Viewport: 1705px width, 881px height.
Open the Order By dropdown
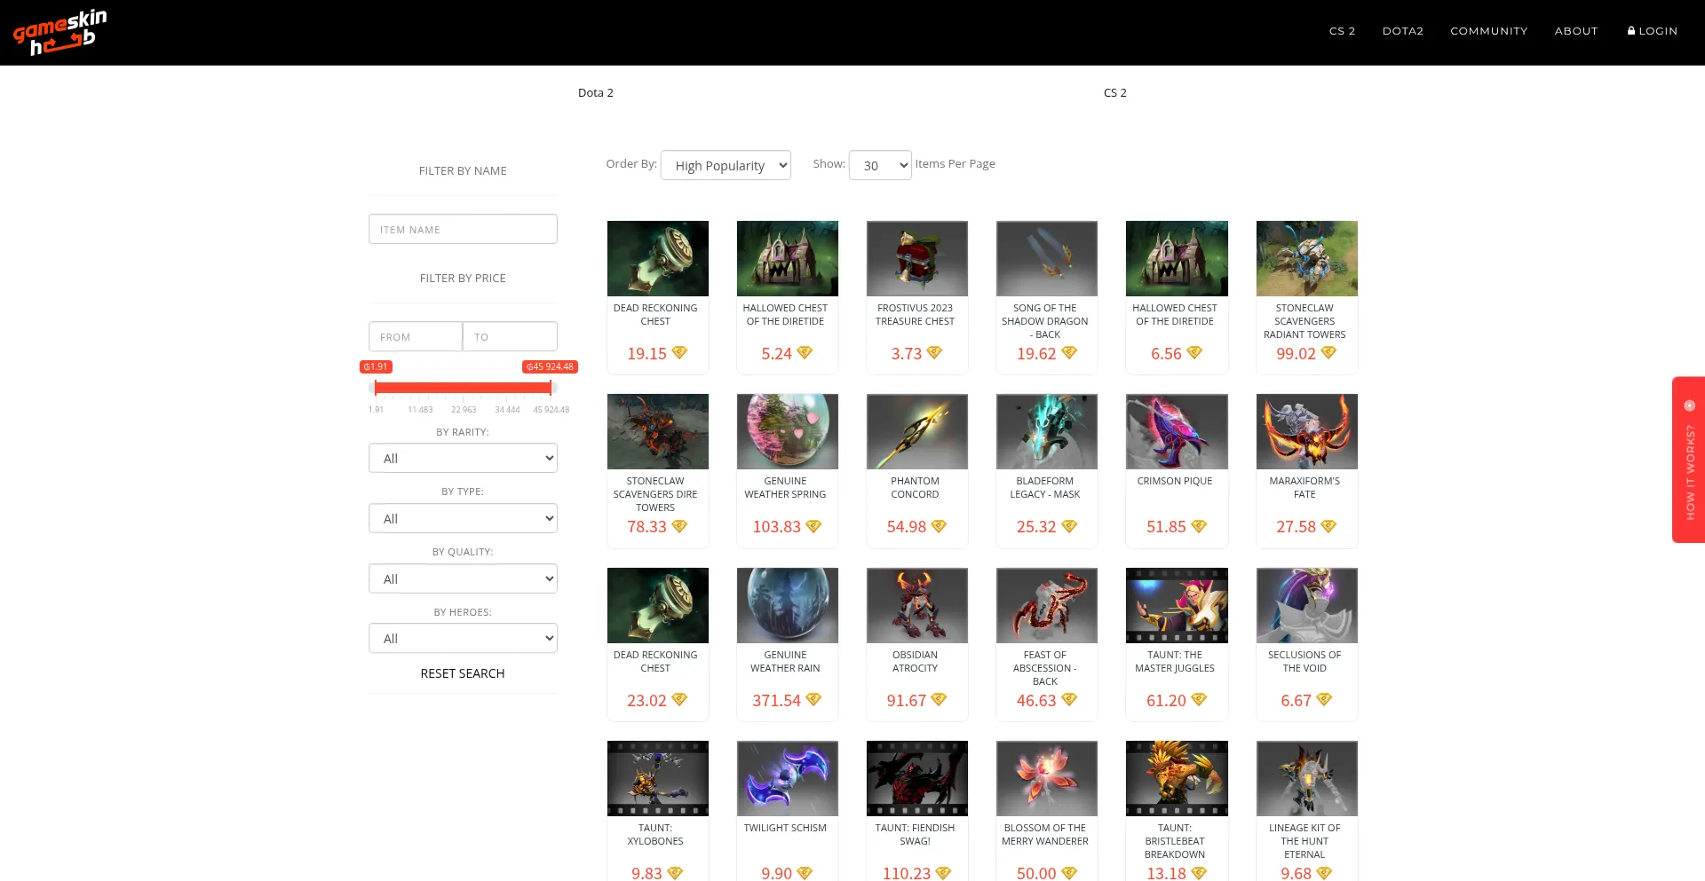coord(726,165)
